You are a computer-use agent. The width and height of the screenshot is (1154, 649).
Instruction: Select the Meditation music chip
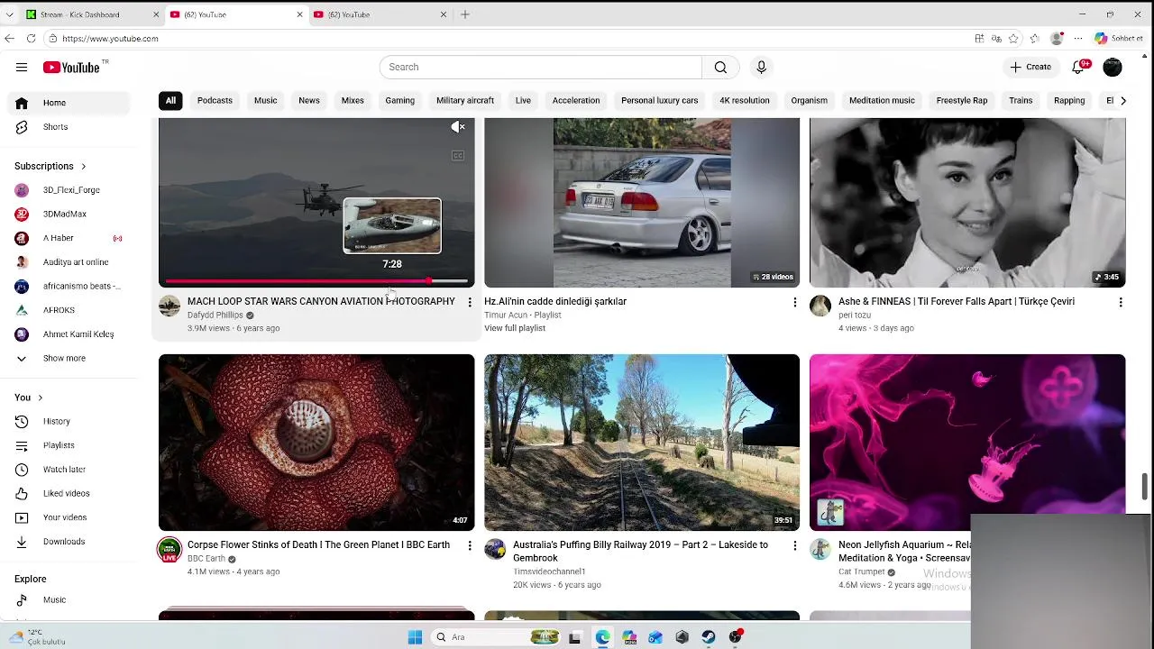pyautogui.click(x=882, y=100)
